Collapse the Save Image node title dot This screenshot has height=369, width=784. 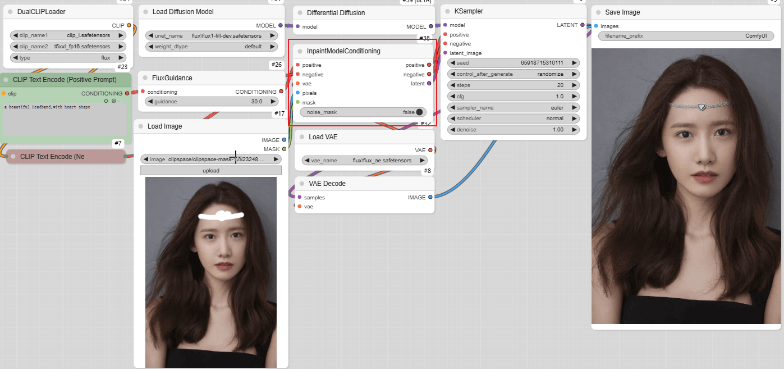(597, 12)
